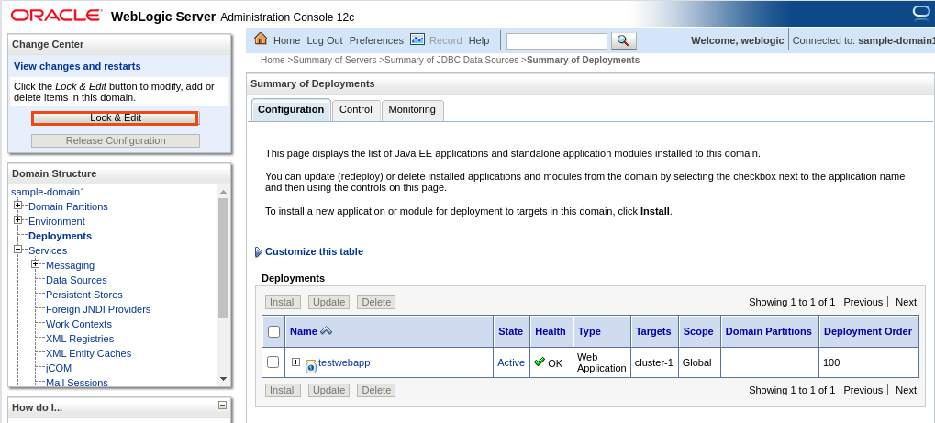Open Data Sources in the tree

pos(76,281)
